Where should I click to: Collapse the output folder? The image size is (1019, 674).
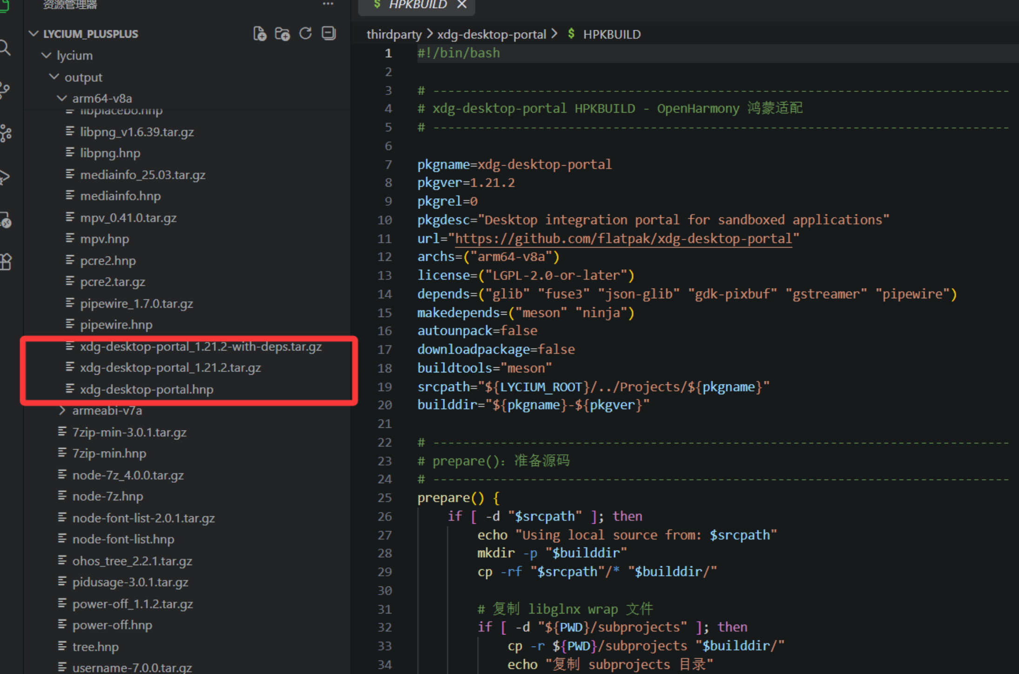coord(54,77)
